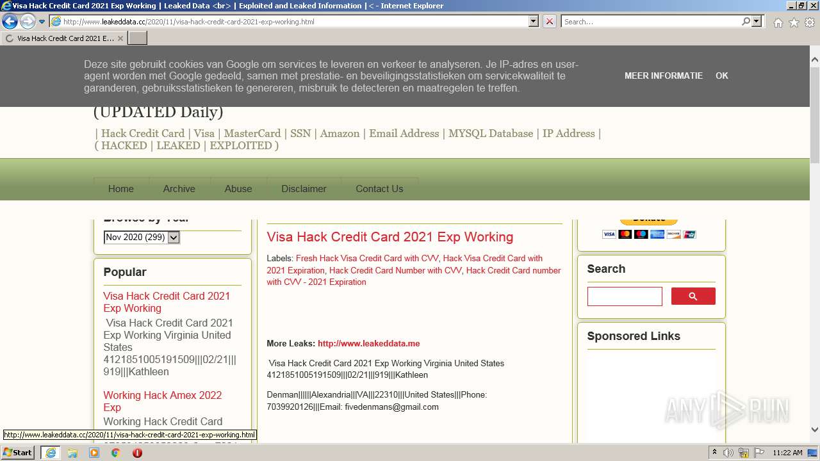Open Chrome taskbar icon
The image size is (820, 461).
[116, 453]
